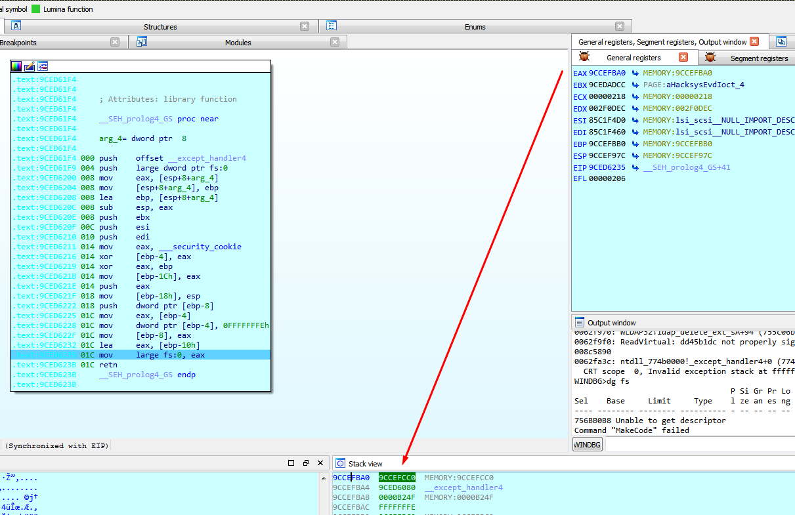
Task: Click the jump arrow beside the EIP register
Action: pyautogui.click(x=635, y=167)
